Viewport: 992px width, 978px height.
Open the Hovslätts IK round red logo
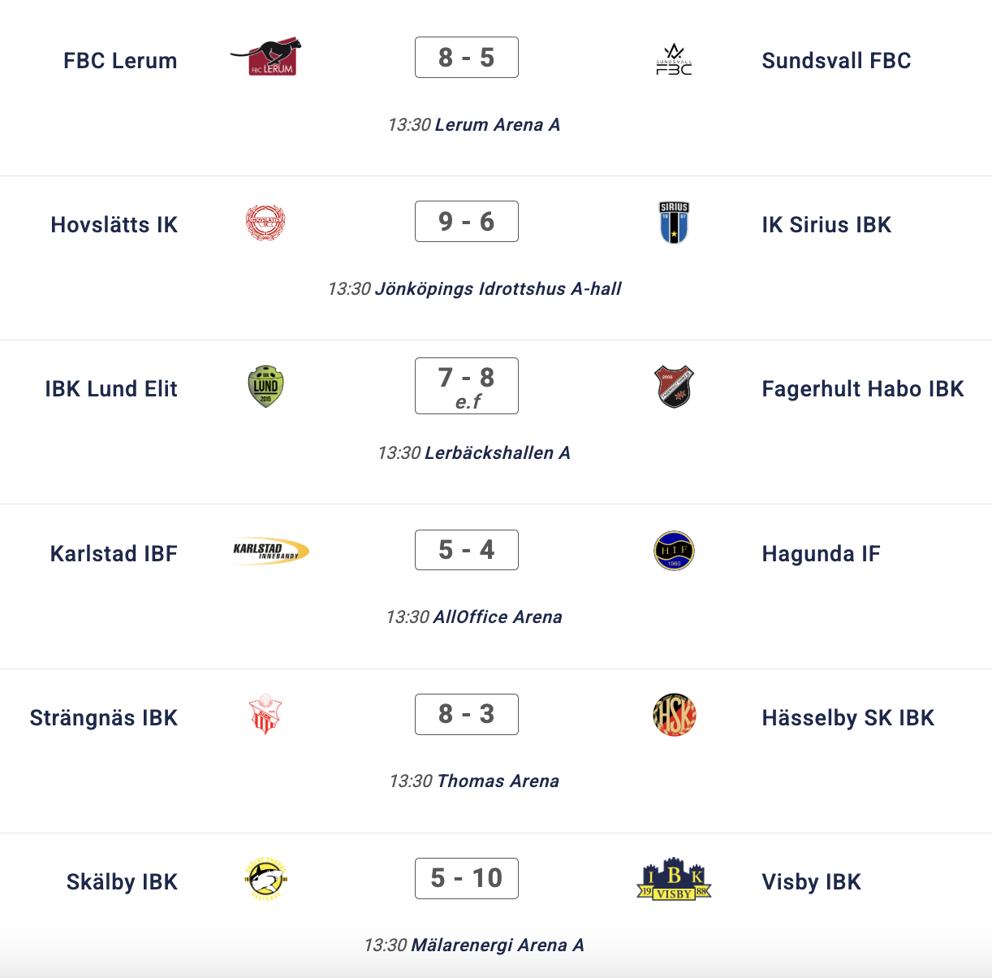(265, 223)
